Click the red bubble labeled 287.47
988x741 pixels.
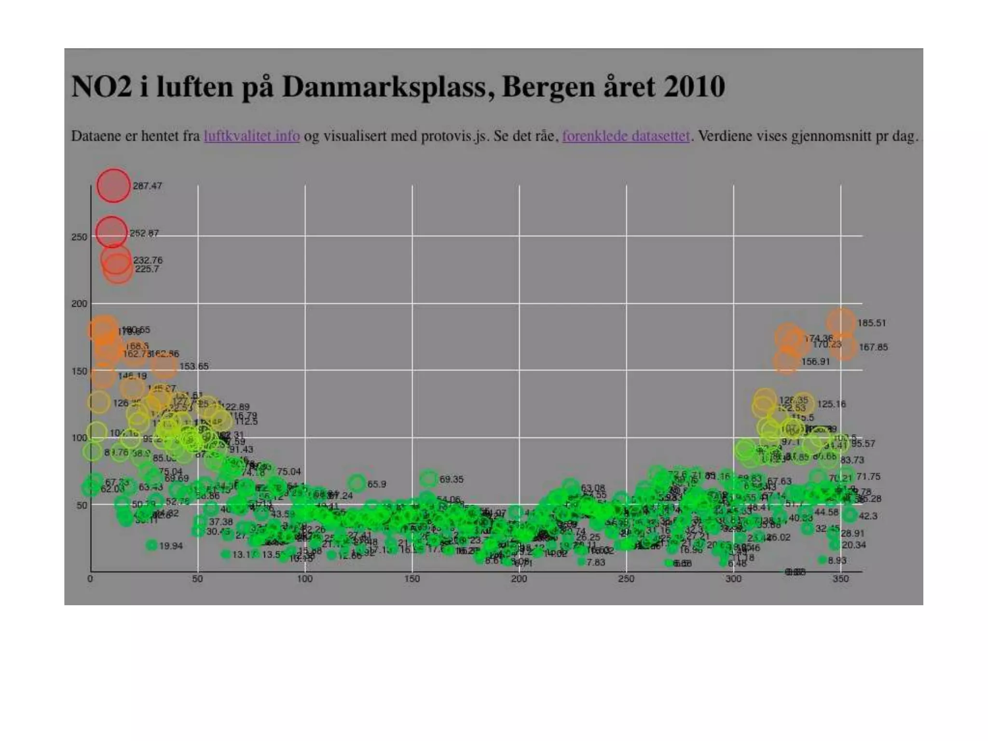(x=113, y=186)
